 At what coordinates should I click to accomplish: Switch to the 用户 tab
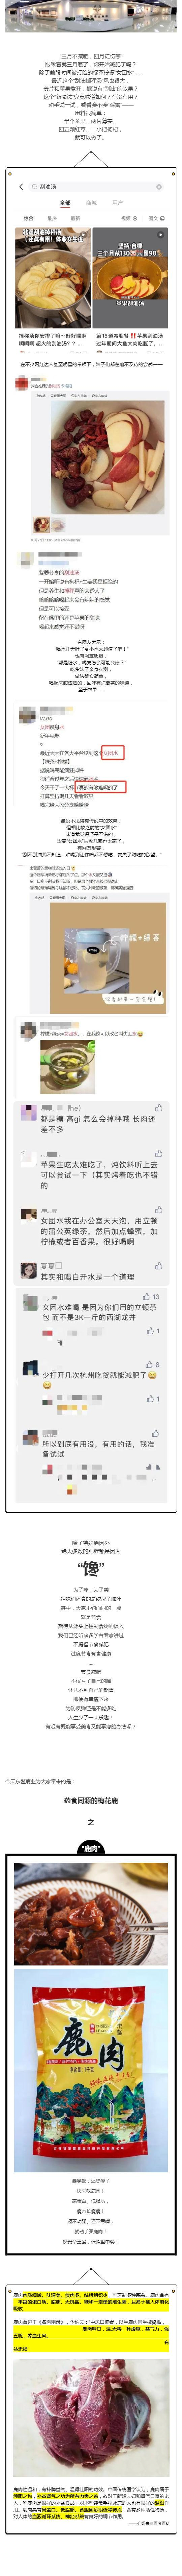pos(117,203)
